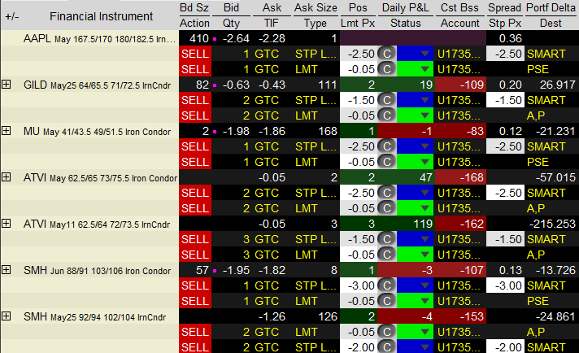The image size is (579, 353).
Task: Cancel the MU LMT order via C icon
Action: [387, 162]
